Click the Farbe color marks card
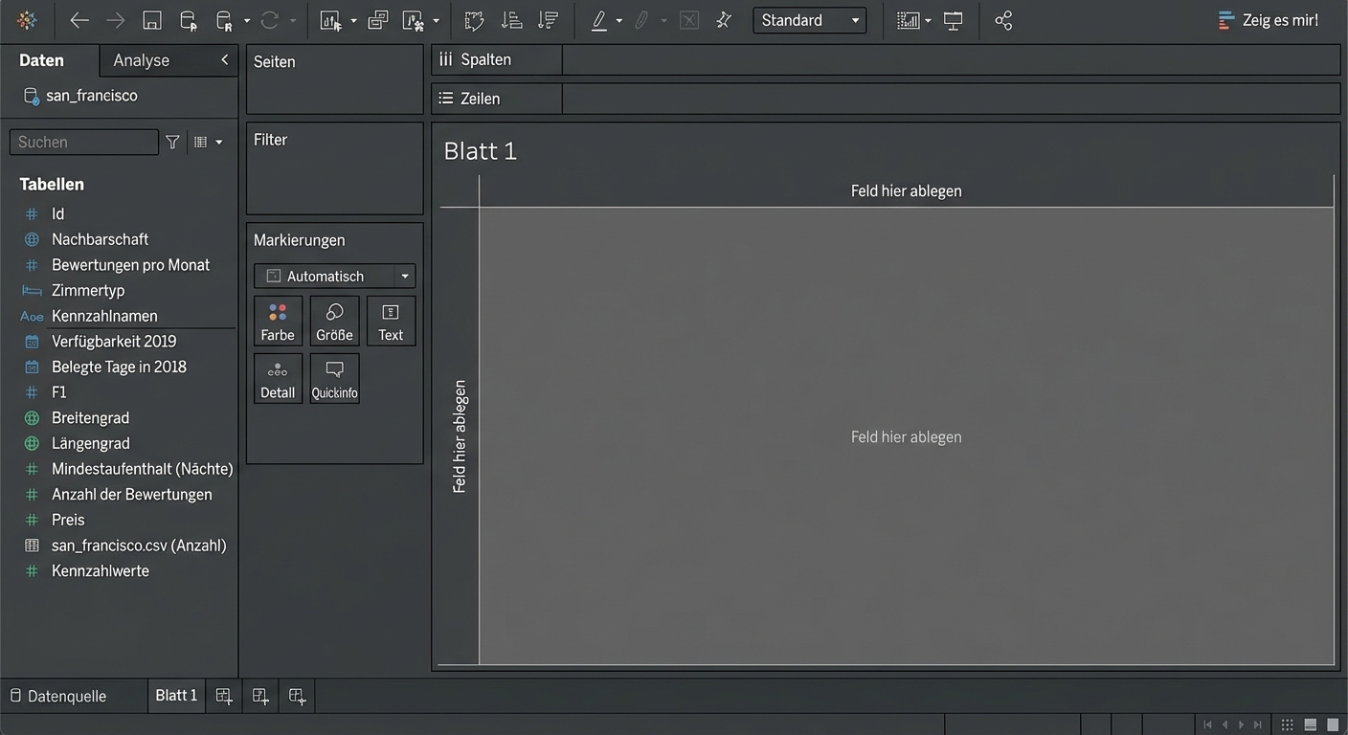Image resolution: width=1348 pixels, height=735 pixels. point(278,322)
